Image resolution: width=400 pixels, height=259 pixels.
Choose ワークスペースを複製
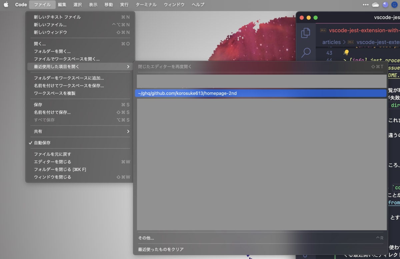click(x=80, y=93)
